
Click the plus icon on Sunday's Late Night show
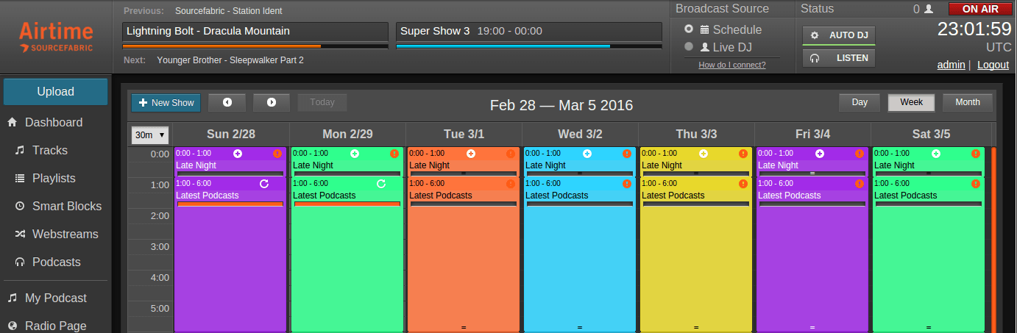pyautogui.click(x=238, y=154)
